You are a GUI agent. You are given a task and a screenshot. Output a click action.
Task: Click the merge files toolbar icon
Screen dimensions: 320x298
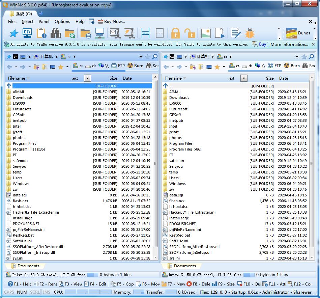pos(159,33)
